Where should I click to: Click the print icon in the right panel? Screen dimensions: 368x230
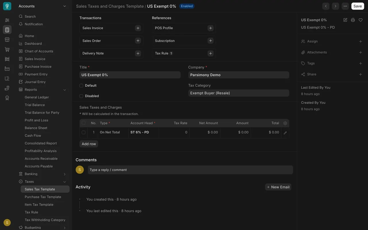[x=353, y=20]
